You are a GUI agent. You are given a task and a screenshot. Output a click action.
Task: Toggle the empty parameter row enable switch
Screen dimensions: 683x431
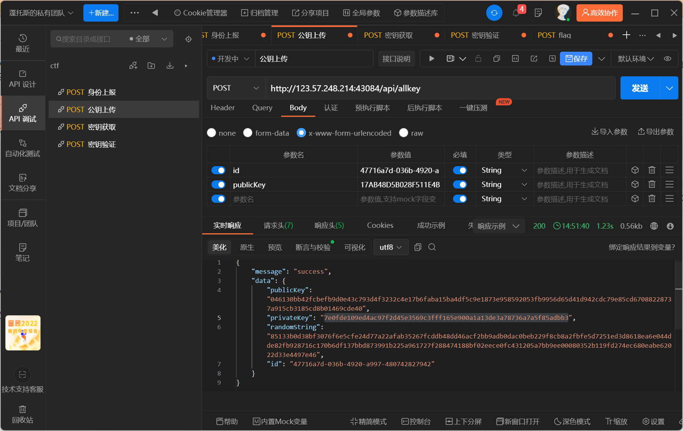[218, 199]
